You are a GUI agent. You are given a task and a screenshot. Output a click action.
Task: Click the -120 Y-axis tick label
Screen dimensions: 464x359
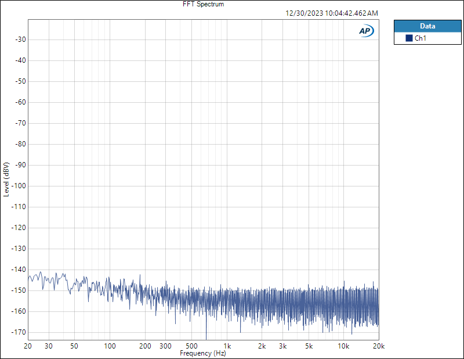(19, 228)
